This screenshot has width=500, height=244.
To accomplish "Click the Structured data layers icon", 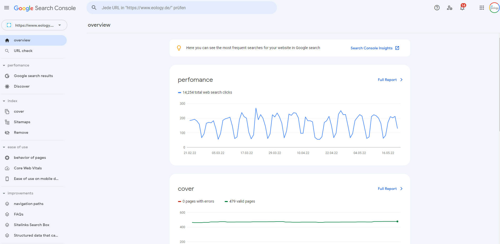I will (x=7, y=236).
